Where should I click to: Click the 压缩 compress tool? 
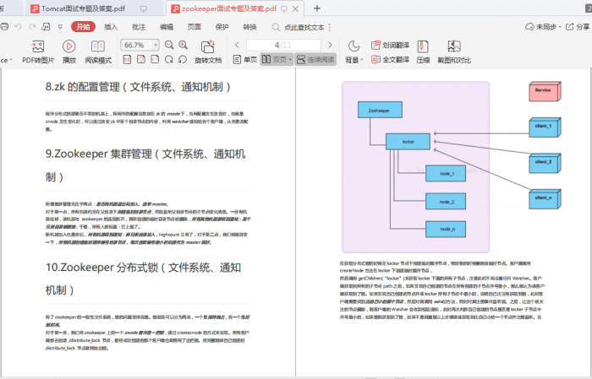pos(423,51)
